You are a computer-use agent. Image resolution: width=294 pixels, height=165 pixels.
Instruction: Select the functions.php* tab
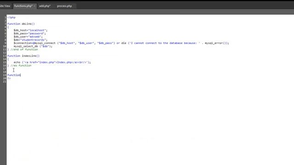[x=23, y=6]
